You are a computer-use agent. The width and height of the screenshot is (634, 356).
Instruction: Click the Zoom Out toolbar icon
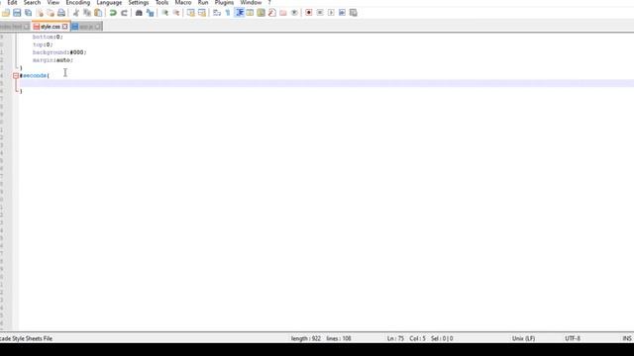pyautogui.click(x=176, y=13)
